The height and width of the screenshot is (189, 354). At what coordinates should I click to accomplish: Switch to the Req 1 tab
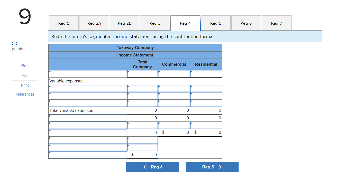pyautogui.click(x=63, y=23)
